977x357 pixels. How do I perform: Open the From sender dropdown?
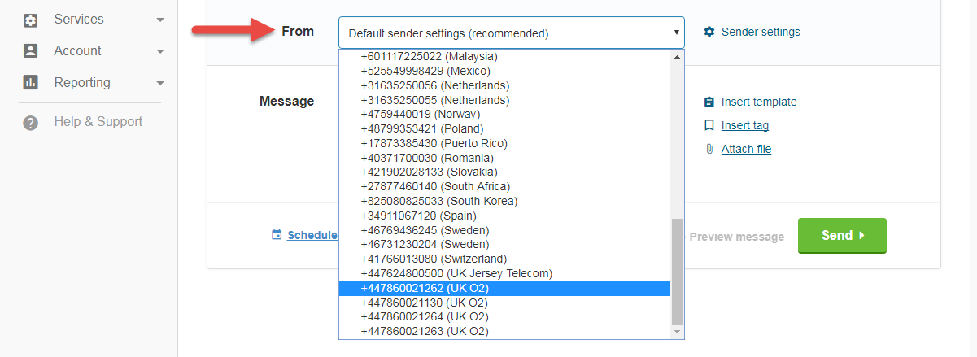pos(511,33)
